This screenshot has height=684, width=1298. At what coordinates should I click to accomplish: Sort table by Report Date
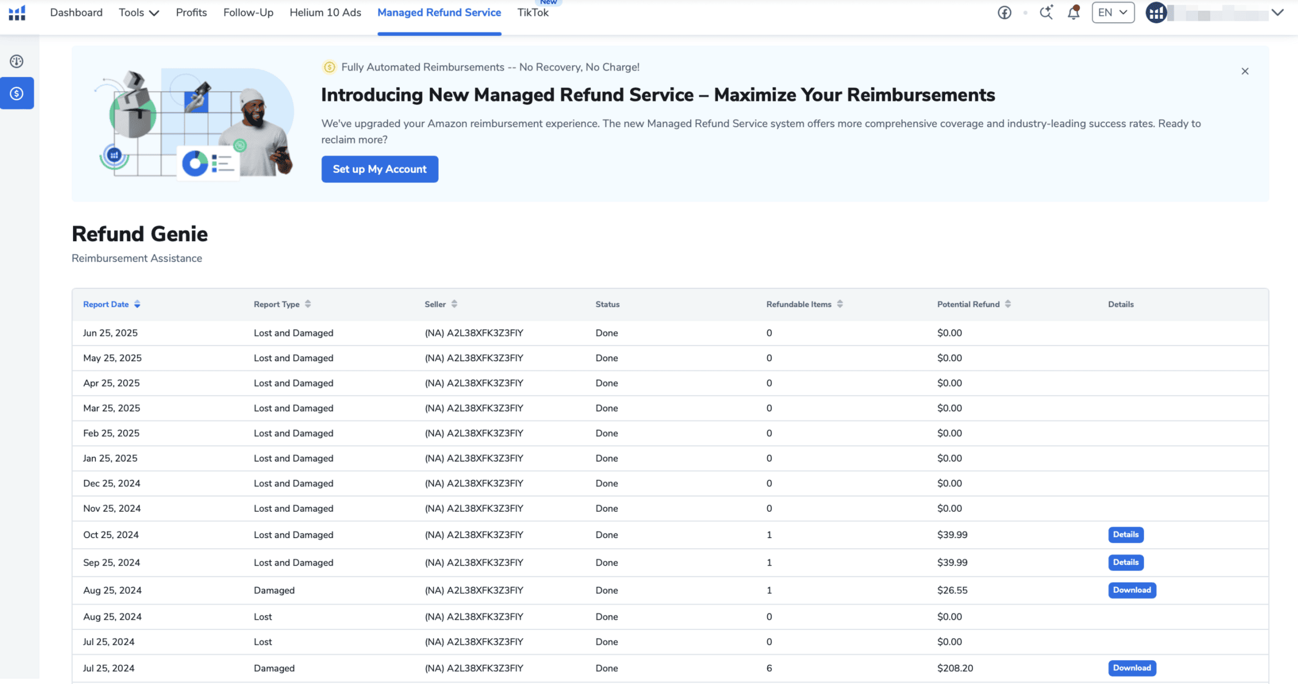(112, 304)
